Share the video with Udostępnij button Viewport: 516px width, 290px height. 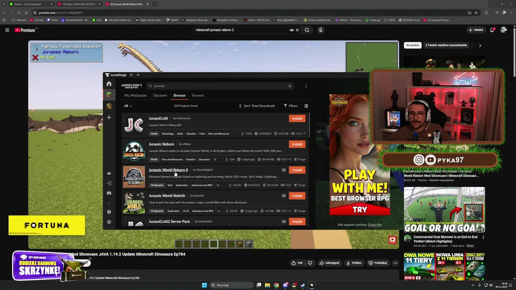(329, 263)
